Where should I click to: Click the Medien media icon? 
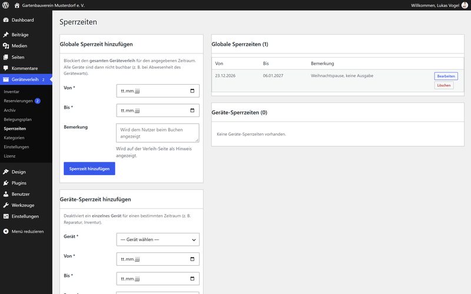(x=6, y=46)
